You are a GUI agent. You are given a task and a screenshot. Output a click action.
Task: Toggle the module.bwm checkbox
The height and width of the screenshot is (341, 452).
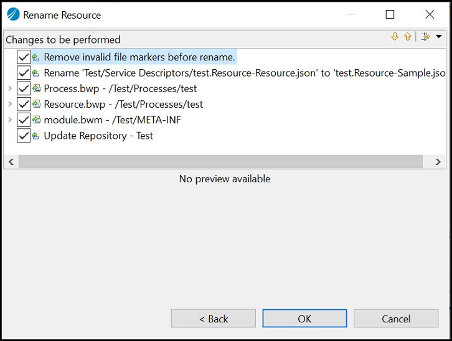[24, 120]
